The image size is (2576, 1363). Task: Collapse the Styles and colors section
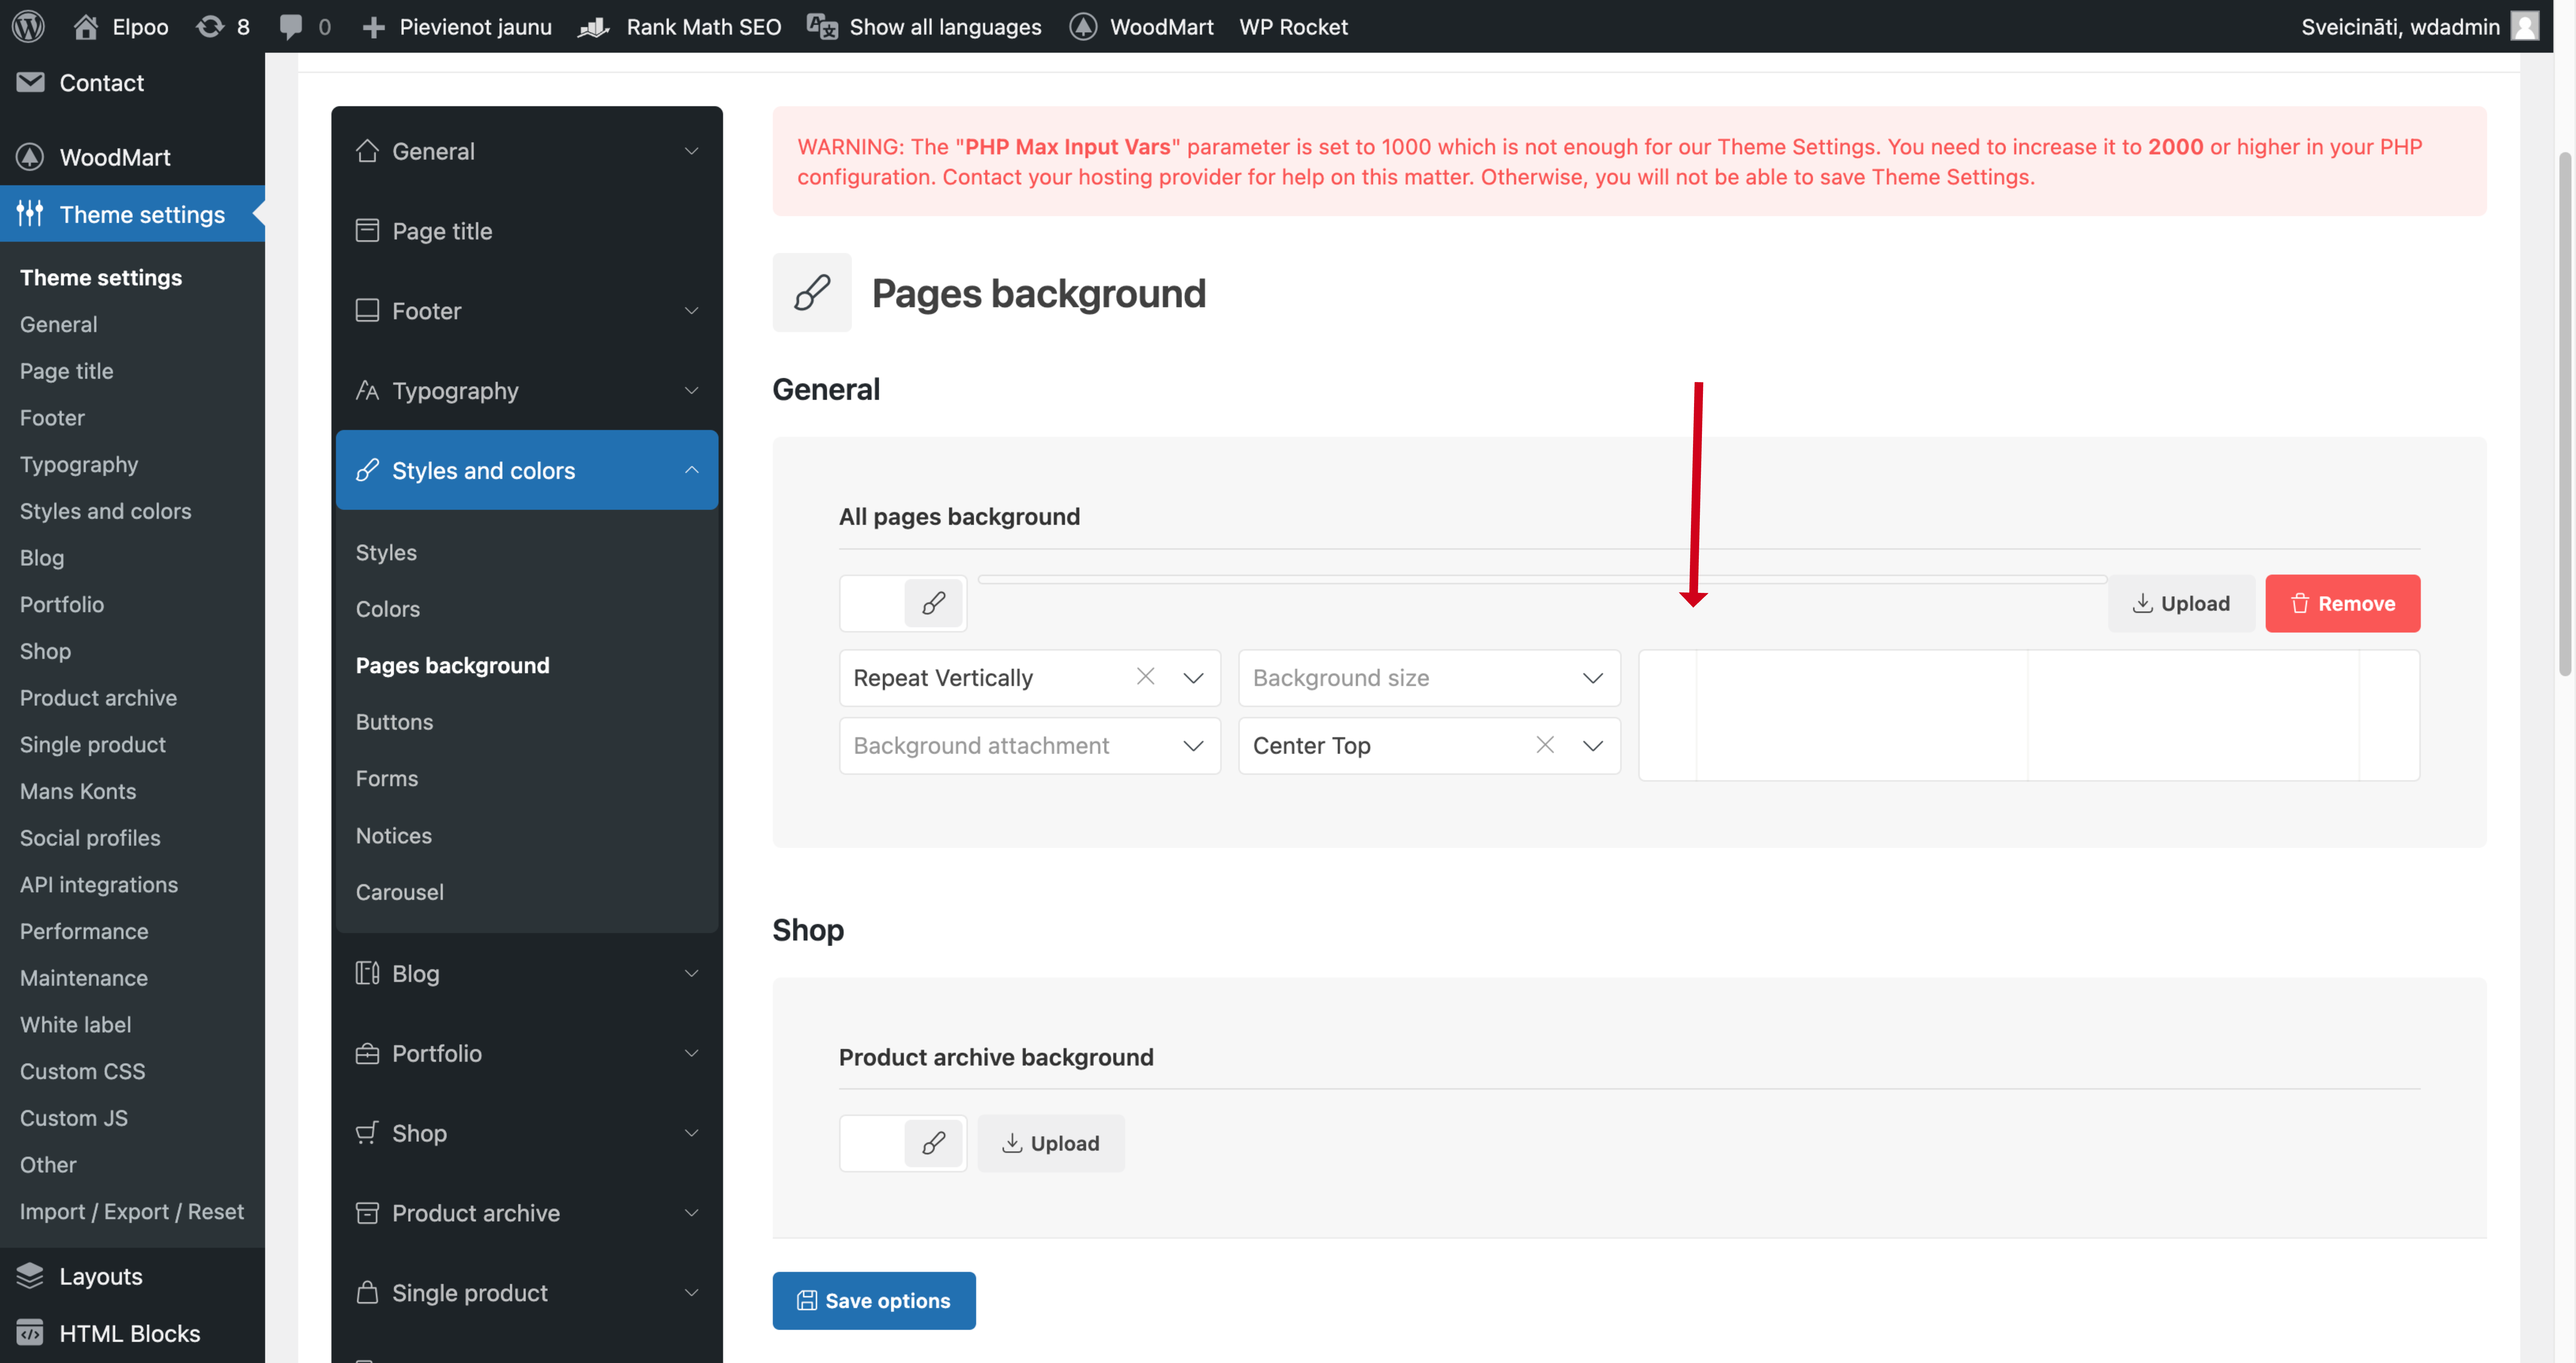[691, 470]
